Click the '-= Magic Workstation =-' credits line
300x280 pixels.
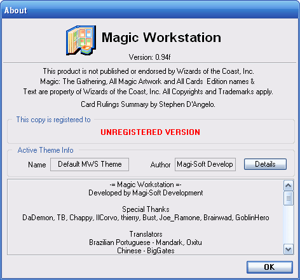point(146,185)
